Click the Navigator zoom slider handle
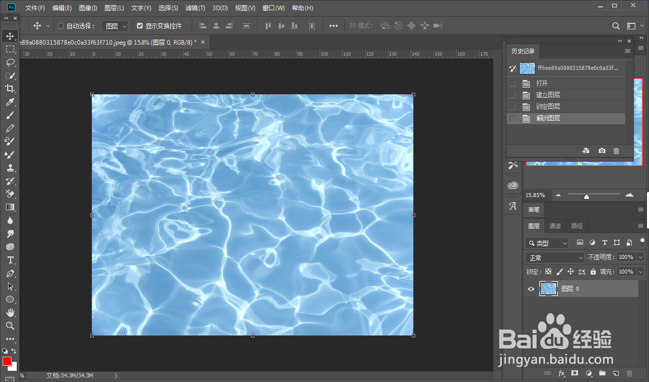Image resolution: width=649 pixels, height=382 pixels. click(587, 197)
